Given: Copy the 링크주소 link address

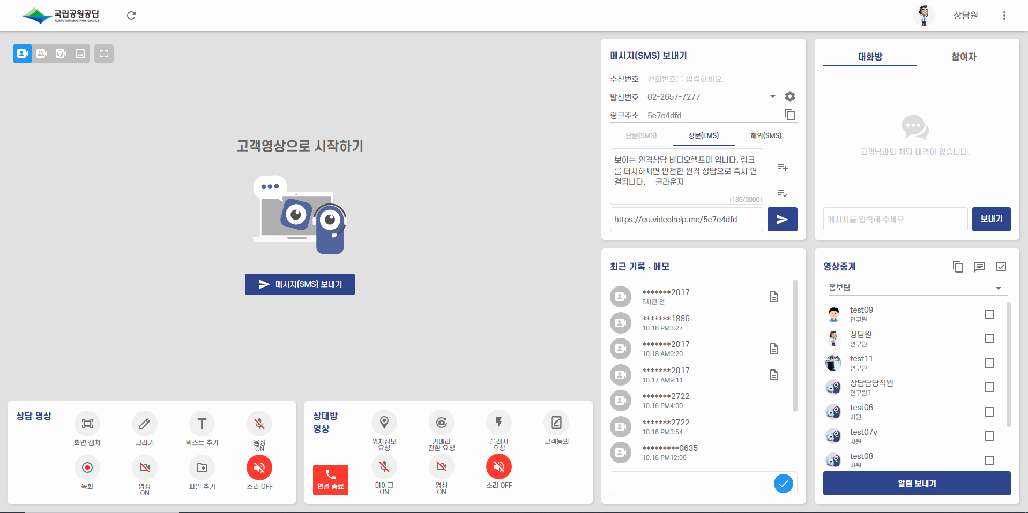Looking at the screenshot, I should (x=789, y=115).
